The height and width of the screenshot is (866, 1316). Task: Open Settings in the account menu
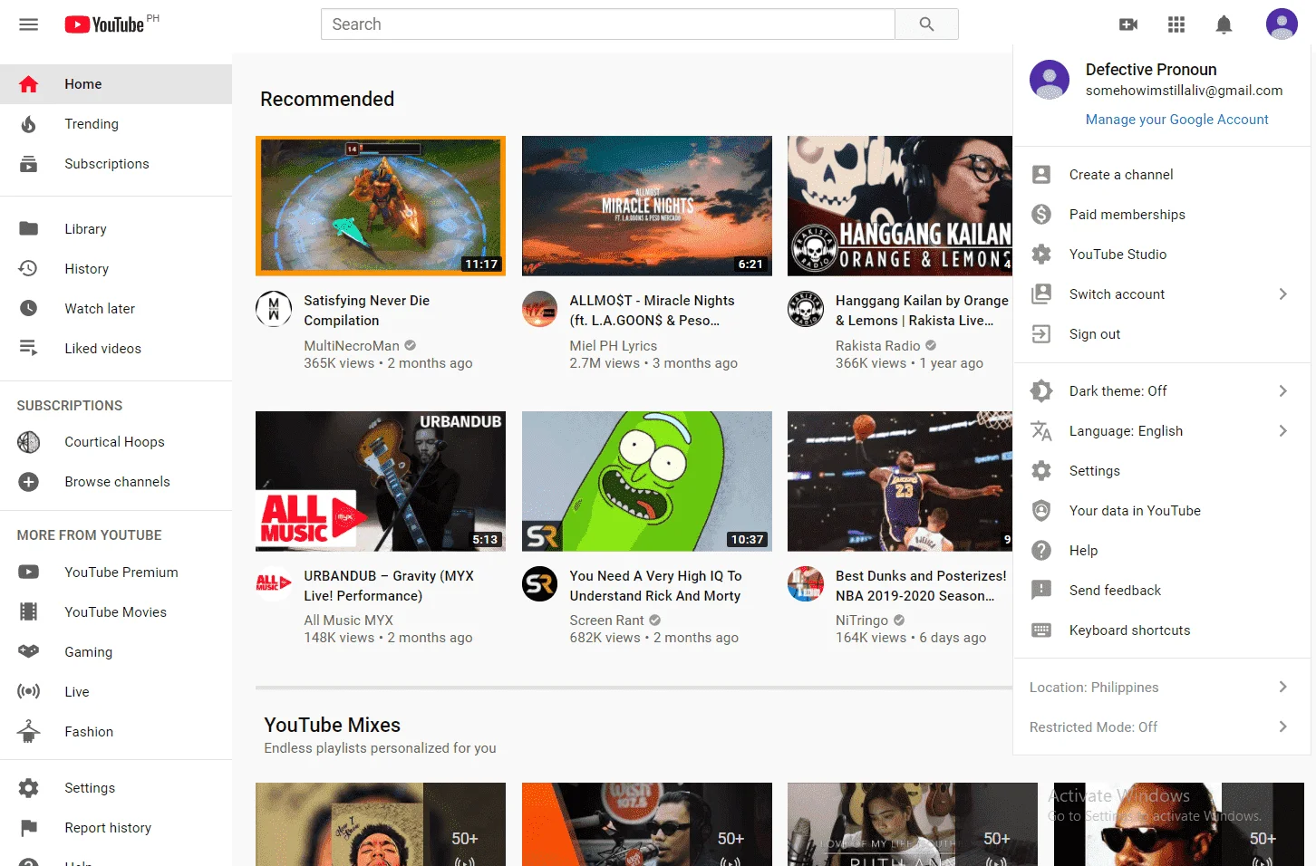(x=1162, y=471)
